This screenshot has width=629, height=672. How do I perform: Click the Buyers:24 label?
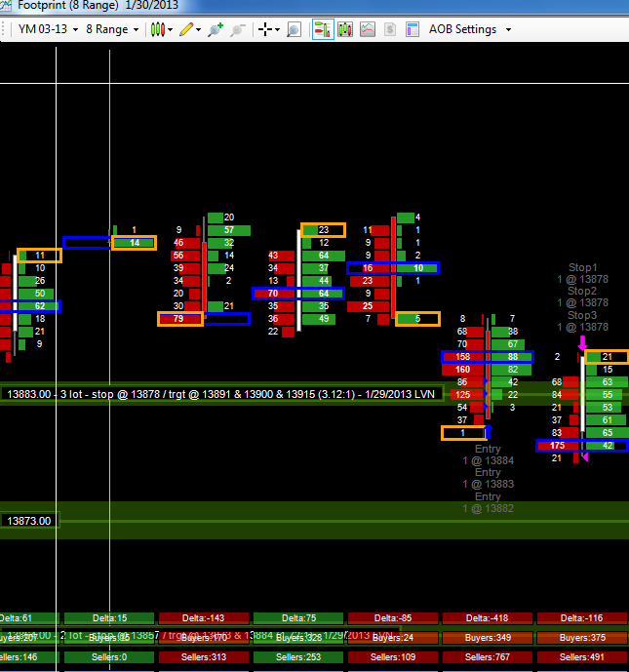tap(393, 638)
